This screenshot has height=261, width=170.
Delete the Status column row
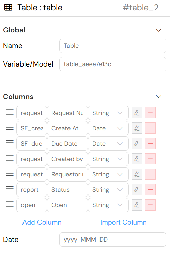pyautogui.click(x=150, y=189)
